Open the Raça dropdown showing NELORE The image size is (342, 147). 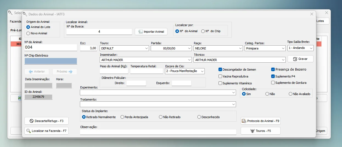tap(218, 48)
